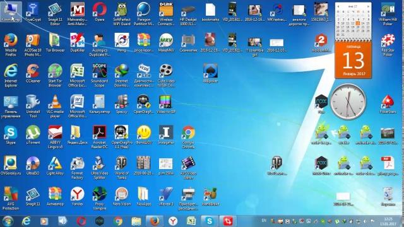Open William Hill Poker shortcut

(x=388, y=14)
